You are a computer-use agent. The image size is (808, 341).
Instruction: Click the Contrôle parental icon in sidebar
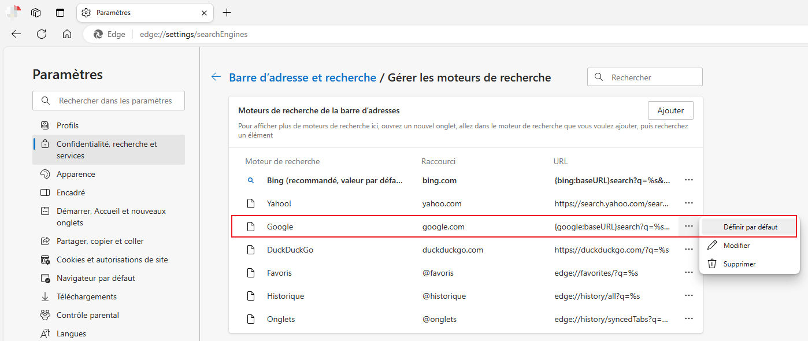pyautogui.click(x=45, y=314)
